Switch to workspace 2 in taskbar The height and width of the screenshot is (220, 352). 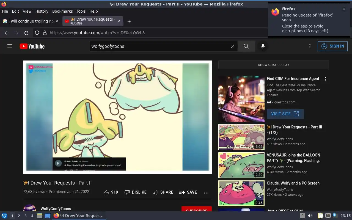pos(19,216)
